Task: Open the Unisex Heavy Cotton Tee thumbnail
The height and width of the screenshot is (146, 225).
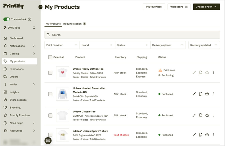Action: (62, 73)
